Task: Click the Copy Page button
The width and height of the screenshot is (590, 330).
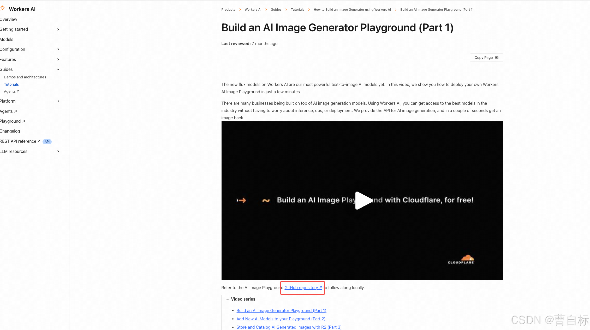Action: pos(486,58)
